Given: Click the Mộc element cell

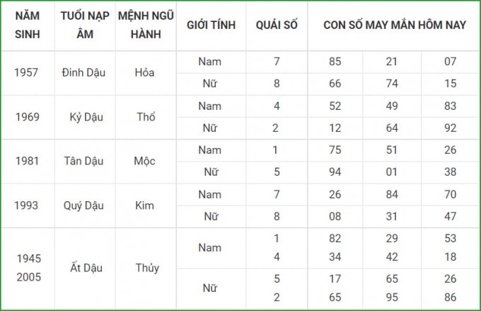Looking at the screenshot, I should 144,162.
